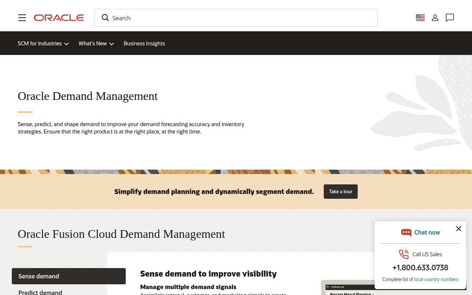The width and height of the screenshot is (472, 295).
Task: Select the Sense demand tab
Action: [x=69, y=276]
